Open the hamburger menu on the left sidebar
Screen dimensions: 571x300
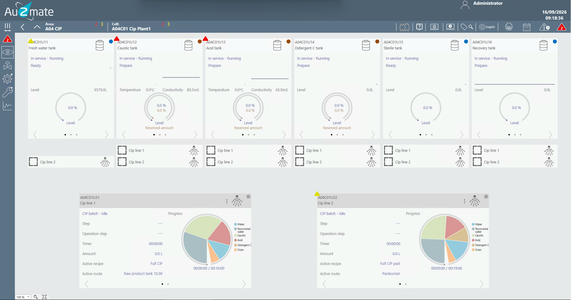[x=7, y=27]
